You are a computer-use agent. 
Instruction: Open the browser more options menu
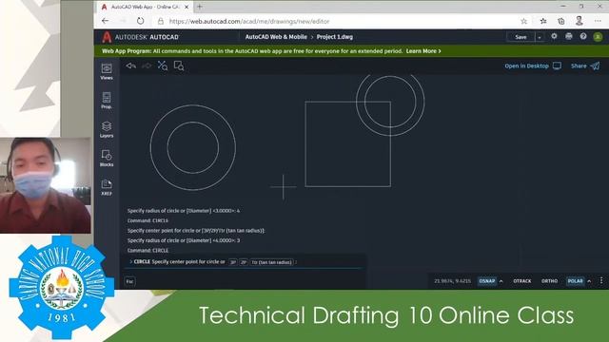tap(598, 21)
